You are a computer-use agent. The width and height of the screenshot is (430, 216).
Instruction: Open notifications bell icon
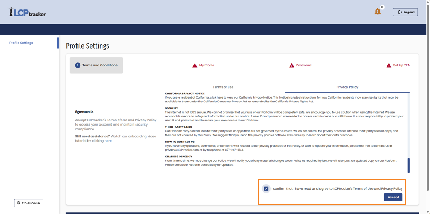[x=377, y=12]
